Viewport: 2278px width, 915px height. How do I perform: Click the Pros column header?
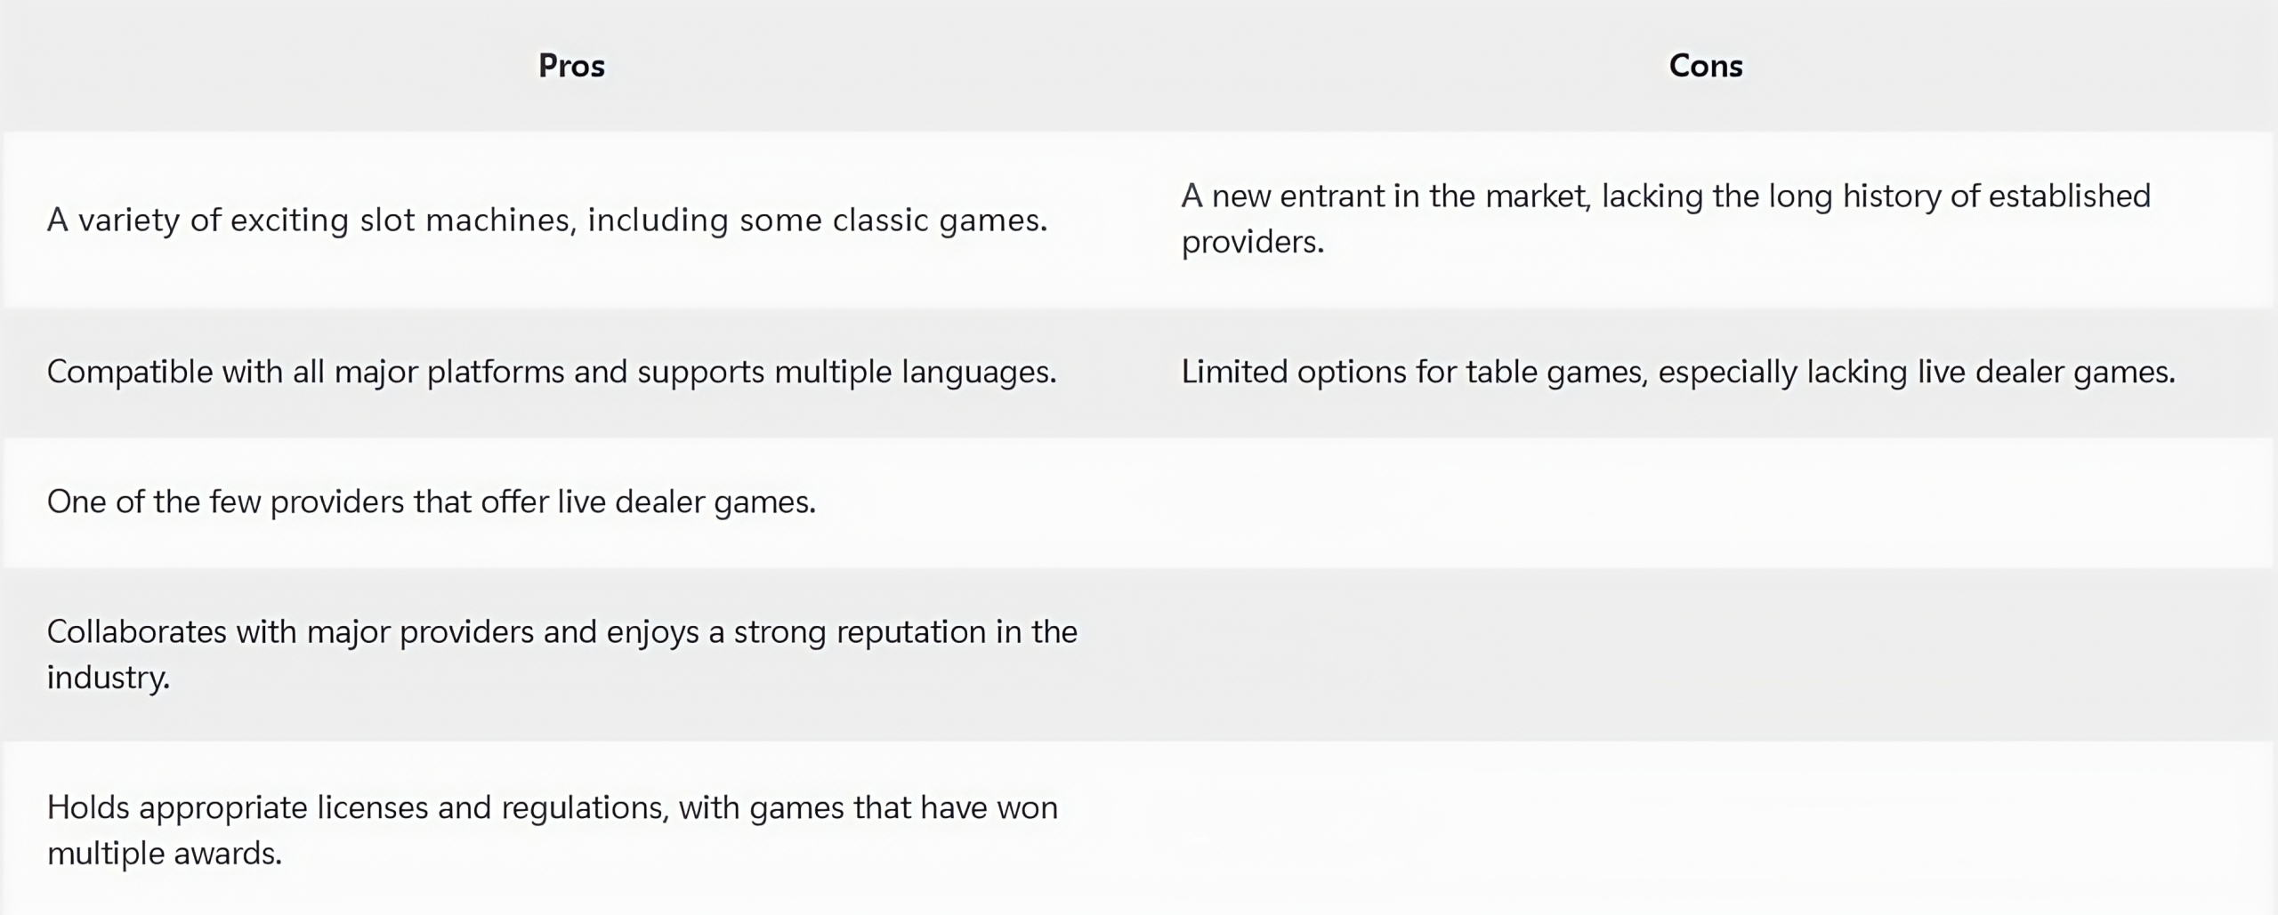(571, 66)
